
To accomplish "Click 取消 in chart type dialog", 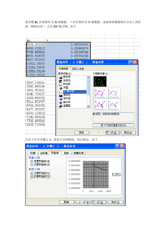I will tap(81, 133).
